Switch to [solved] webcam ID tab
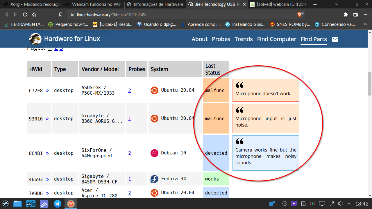The height and width of the screenshot is (209, 372). (x=279, y=4)
